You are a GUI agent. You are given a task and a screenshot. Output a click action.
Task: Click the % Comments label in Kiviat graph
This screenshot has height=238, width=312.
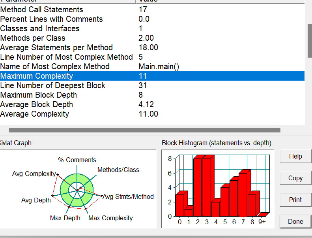tap(77, 160)
